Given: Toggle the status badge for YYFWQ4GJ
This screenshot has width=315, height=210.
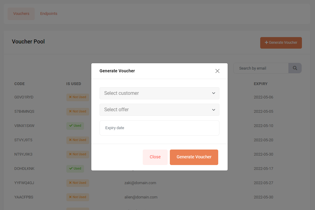Looking at the screenshot, I should [78, 183].
